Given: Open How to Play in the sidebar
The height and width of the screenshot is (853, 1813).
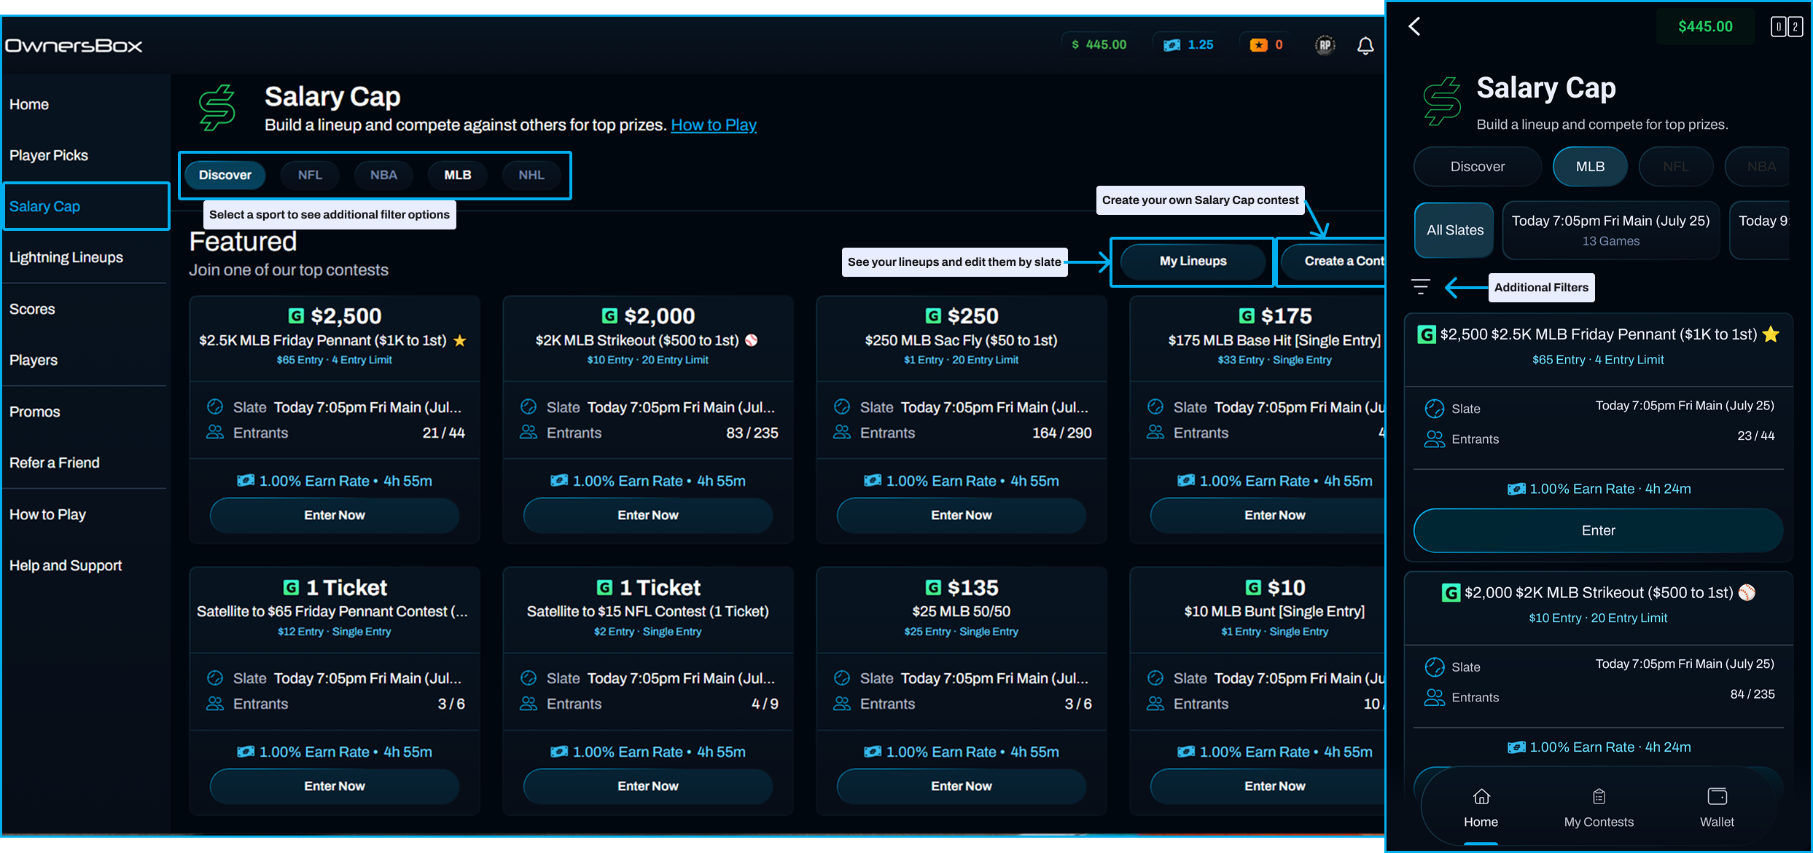Looking at the screenshot, I should tap(47, 514).
